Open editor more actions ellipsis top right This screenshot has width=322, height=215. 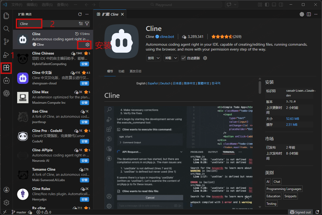coord(316,14)
